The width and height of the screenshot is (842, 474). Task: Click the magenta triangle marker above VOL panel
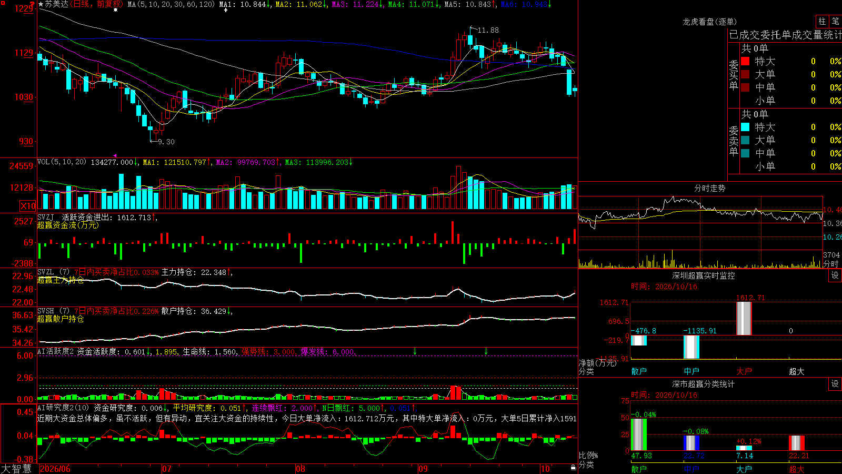point(115,155)
